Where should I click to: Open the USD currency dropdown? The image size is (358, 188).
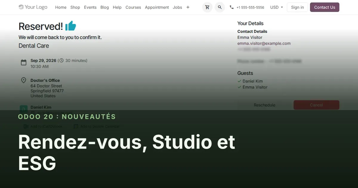point(277,7)
